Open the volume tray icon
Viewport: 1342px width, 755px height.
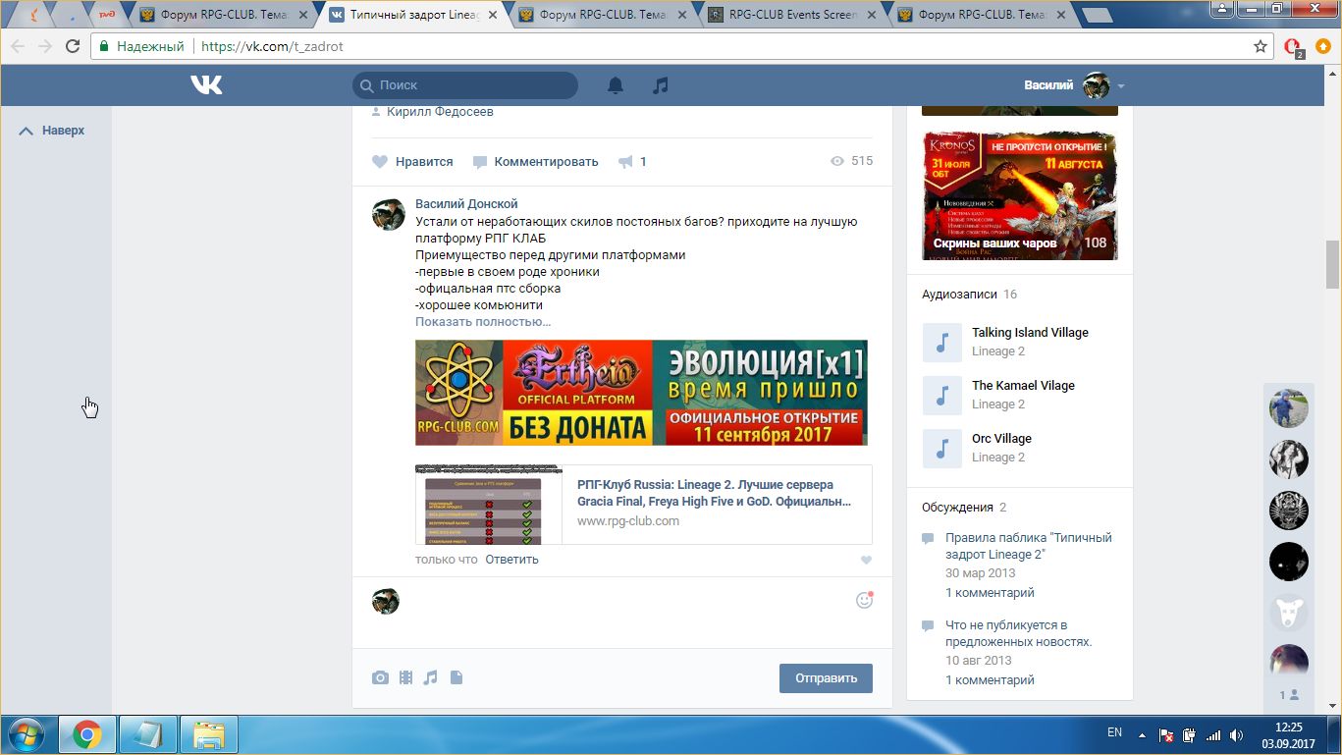(x=1237, y=734)
